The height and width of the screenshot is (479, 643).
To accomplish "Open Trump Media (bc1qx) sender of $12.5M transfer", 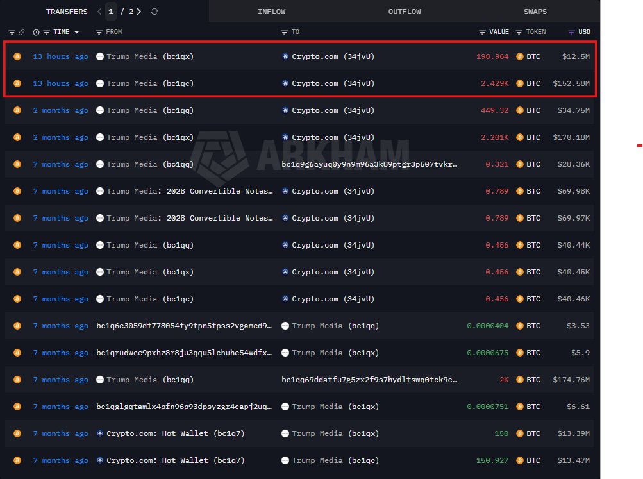I will tap(145, 56).
